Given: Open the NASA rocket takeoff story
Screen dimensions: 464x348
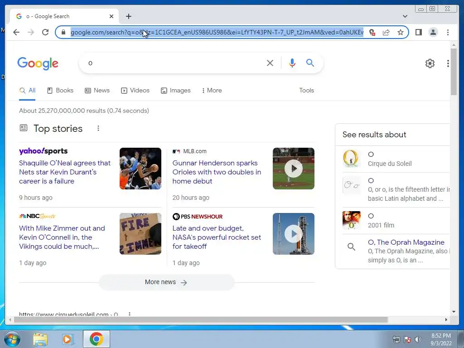Looking at the screenshot, I should coord(217,237).
